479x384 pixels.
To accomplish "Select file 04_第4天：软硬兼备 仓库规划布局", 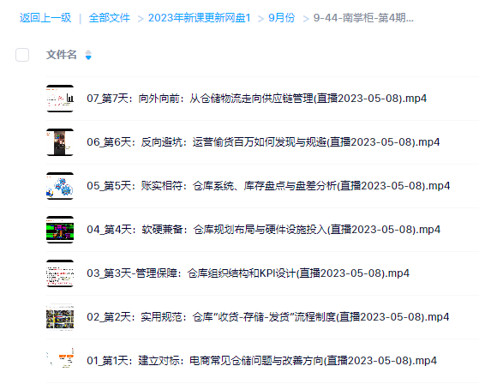I will [263, 230].
